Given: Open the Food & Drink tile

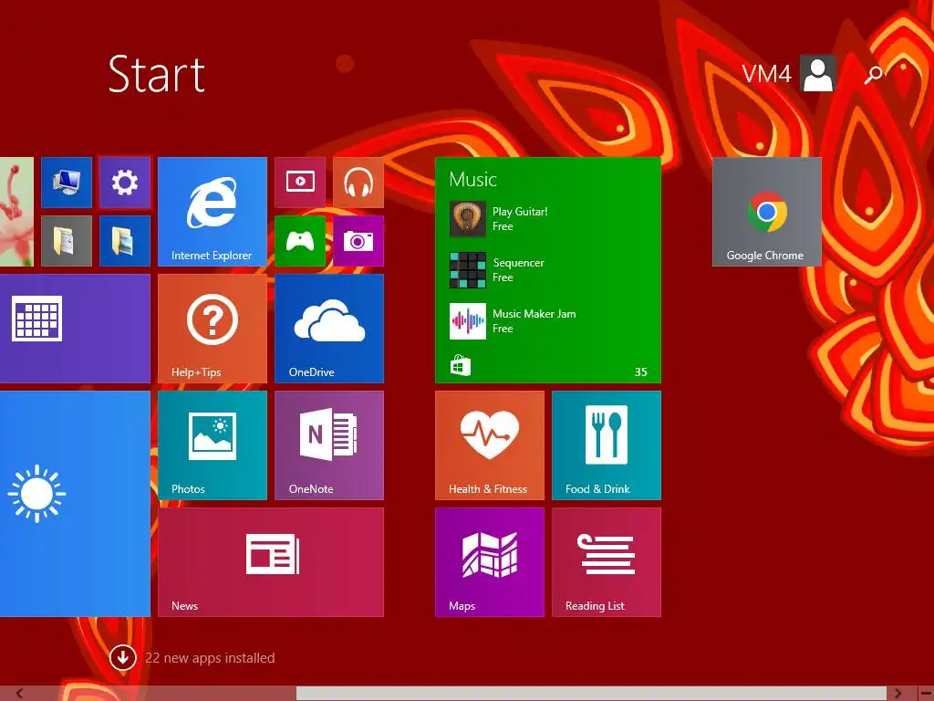Looking at the screenshot, I should point(607,445).
